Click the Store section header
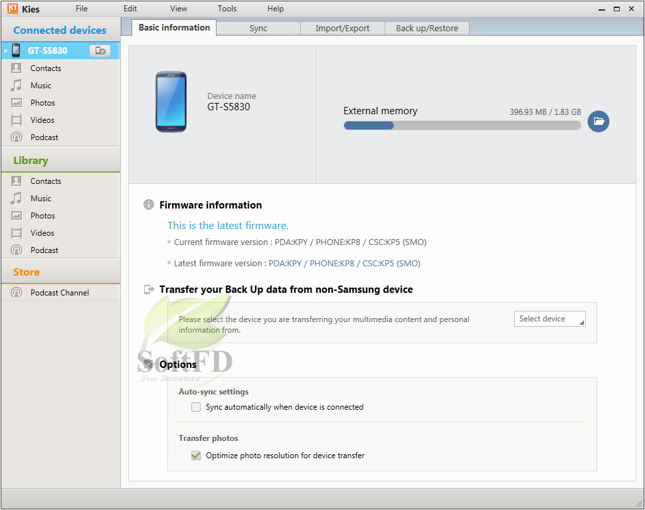Image resolution: width=645 pixels, height=510 pixels. point(27,272)
